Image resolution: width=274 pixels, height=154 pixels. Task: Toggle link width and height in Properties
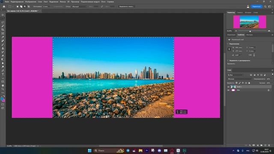(229, 49)
